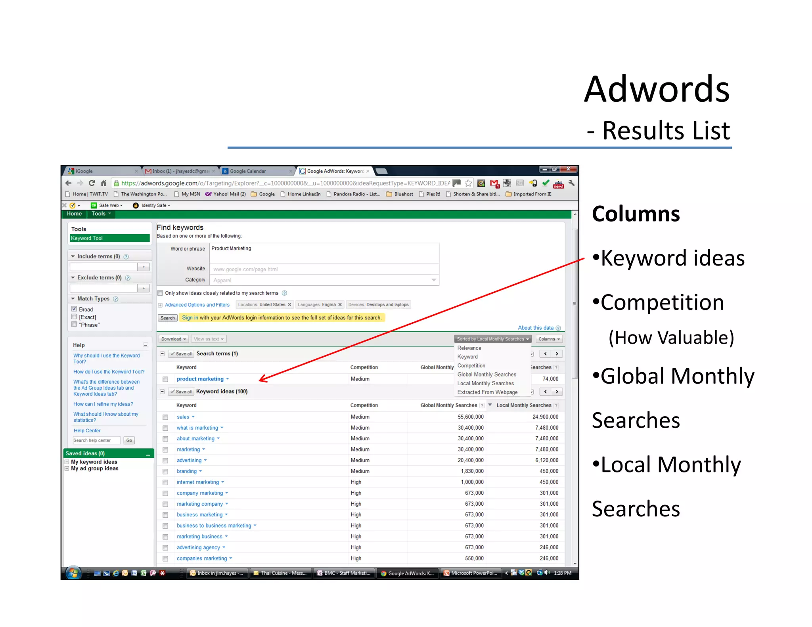
Task: Click help icon for closely related ideas
Action: (284, 293)
